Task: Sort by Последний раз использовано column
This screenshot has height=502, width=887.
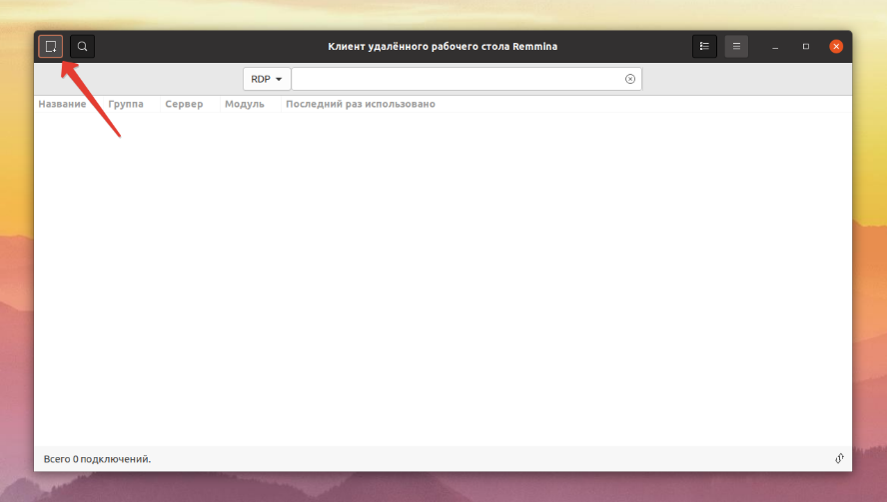Action: pos(361,104)
